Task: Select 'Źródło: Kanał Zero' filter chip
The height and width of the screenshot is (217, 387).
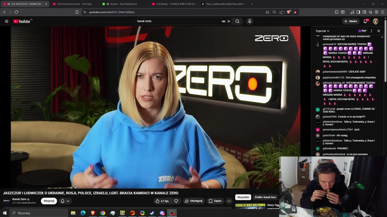Action: click(265, 197)
